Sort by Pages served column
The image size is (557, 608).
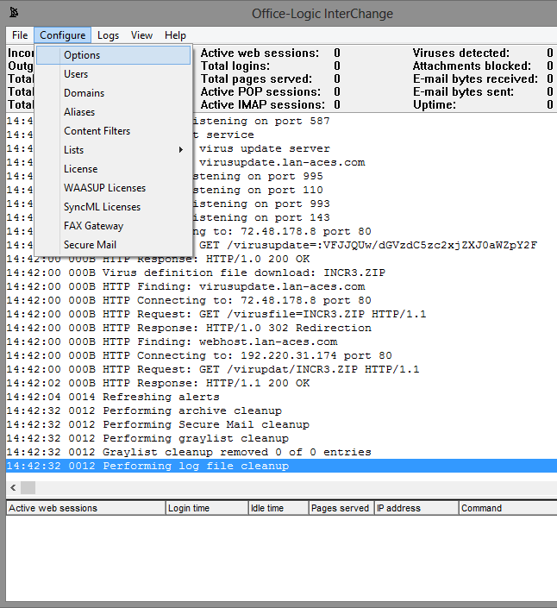click(341, 508)
